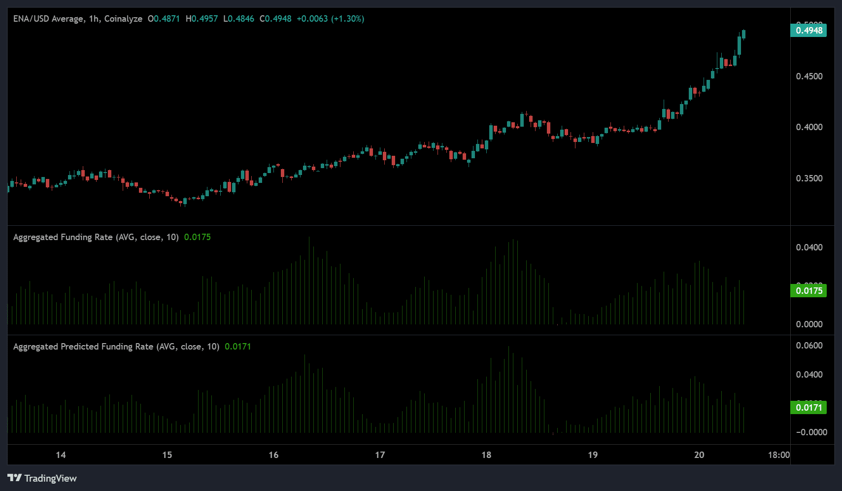The width and height of the screenshot is (842, 491).
Task: Click date 17 on the time axis
Action: tap(380, 455)
